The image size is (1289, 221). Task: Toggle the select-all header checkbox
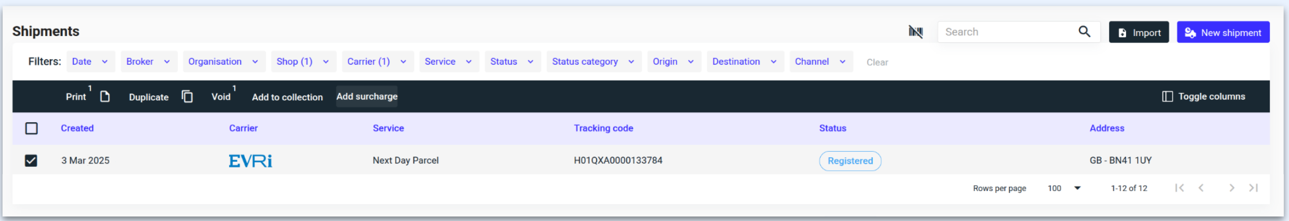[32, 129]
